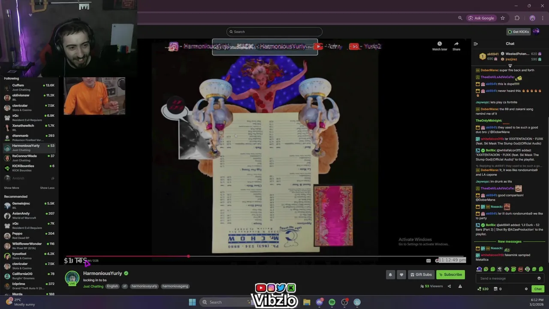Click the red robot quick emote

[x=520, y=269]
